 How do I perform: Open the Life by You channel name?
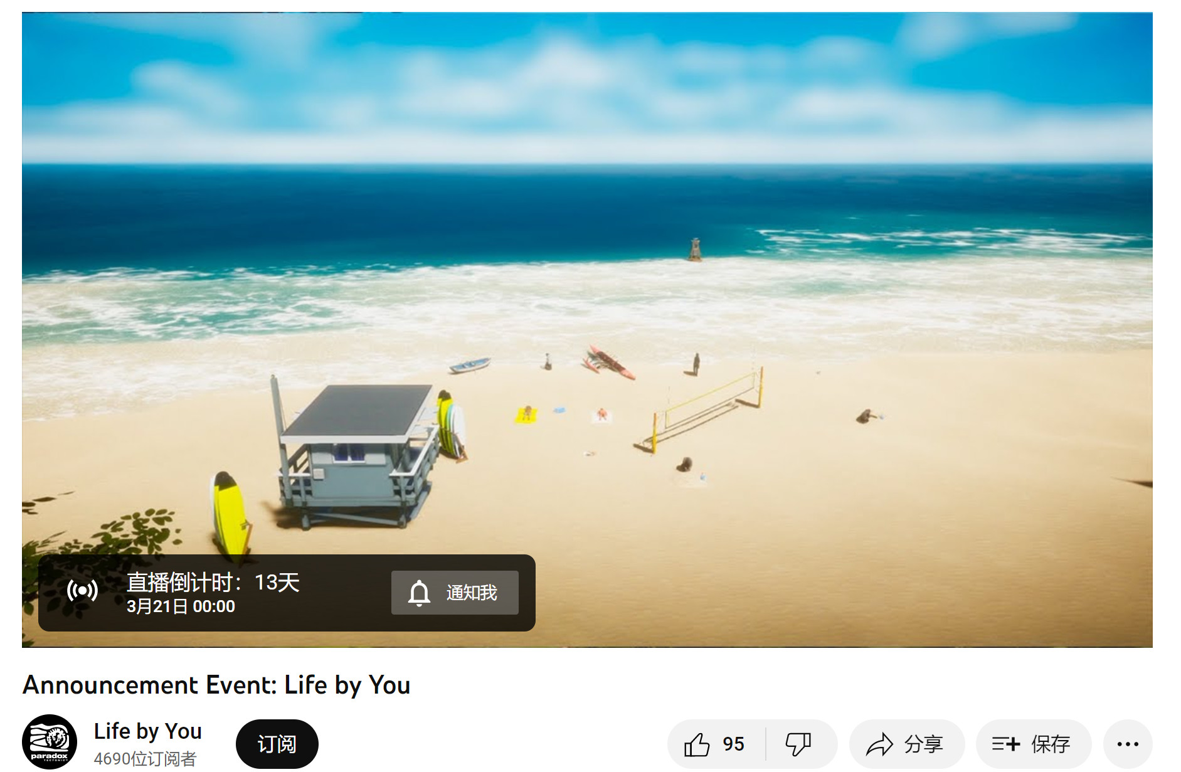148,731
